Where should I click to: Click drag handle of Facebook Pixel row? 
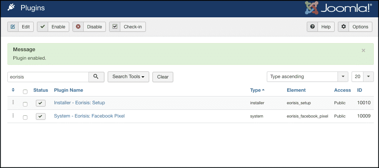(13, 116)
